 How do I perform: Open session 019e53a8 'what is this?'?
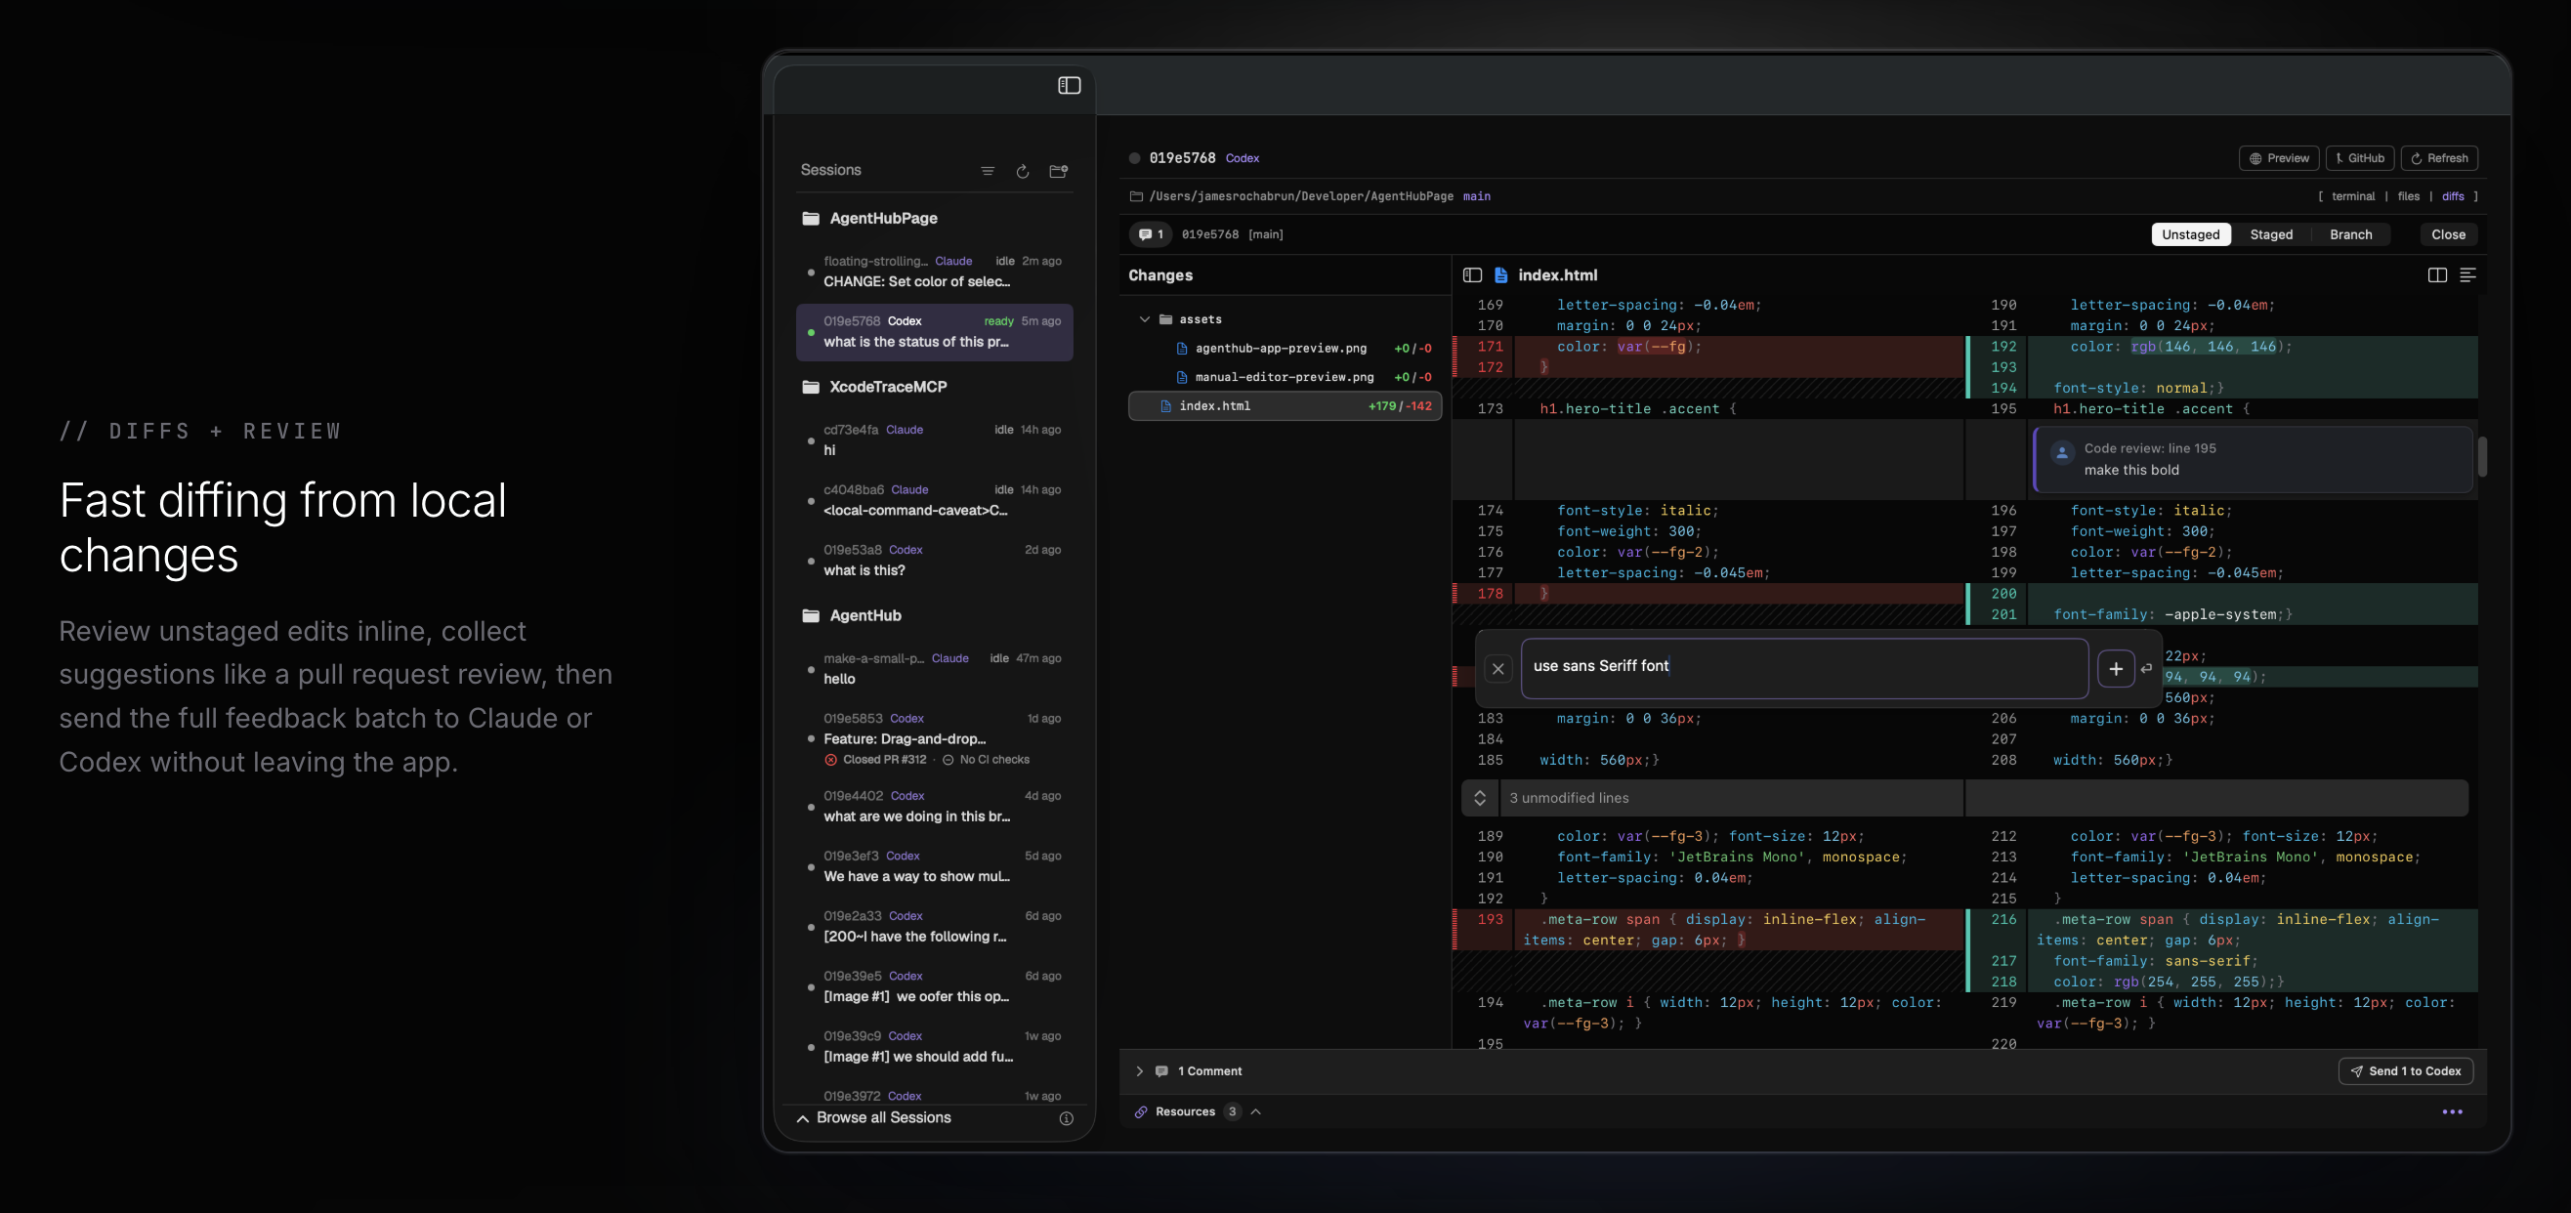tap(934, 560)
